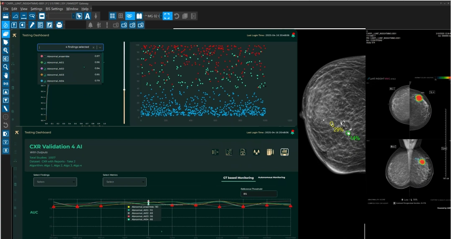
Task: Click the vertical threshold slider handle
Action: [124, 90]
